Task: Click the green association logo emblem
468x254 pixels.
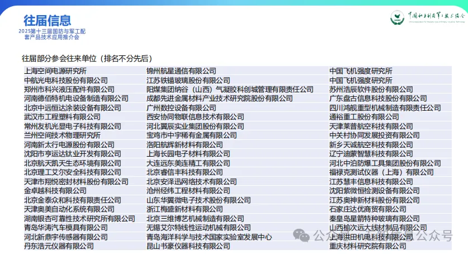Action: [x=397, y=17]
